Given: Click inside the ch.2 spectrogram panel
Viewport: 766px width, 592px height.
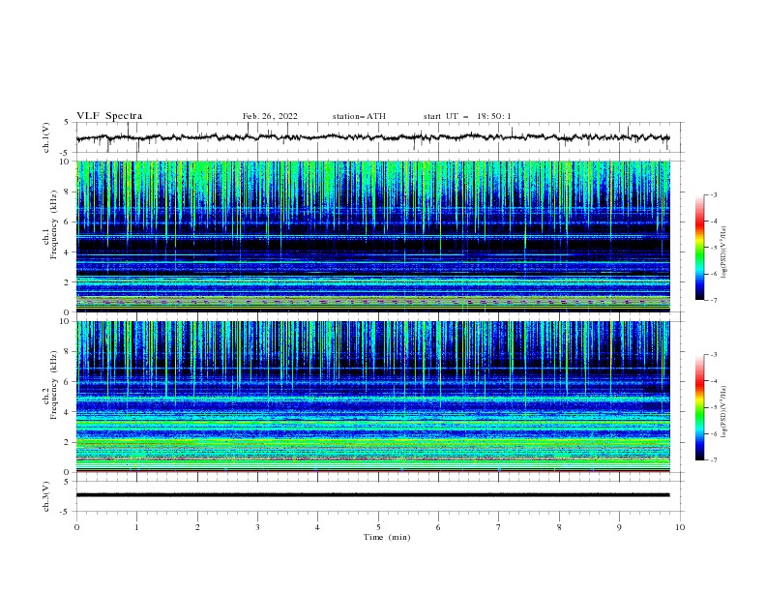Looking at the screenshot, I should point(372,397).
